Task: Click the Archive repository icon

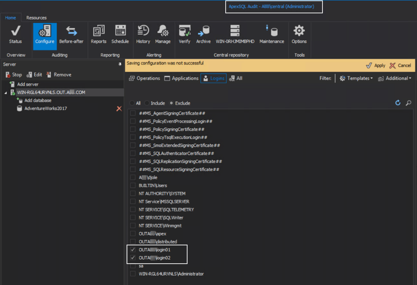Action: (204, 35)
